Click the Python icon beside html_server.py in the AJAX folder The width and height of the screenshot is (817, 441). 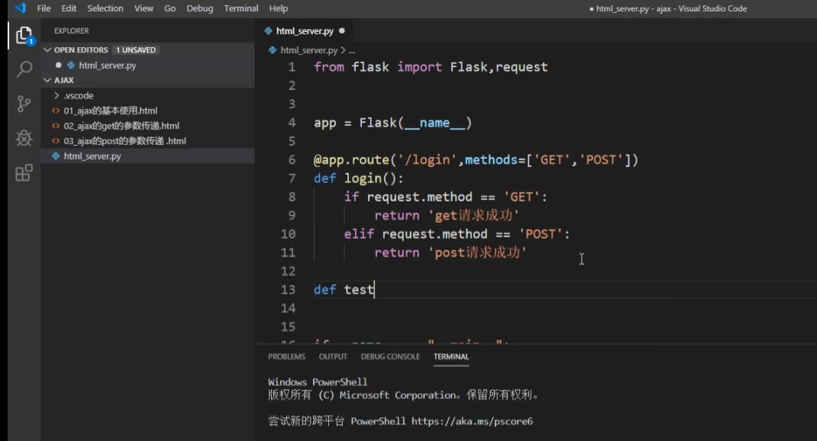[x=56, y=156]
